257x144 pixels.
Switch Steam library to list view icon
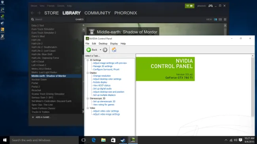[220, 19]
